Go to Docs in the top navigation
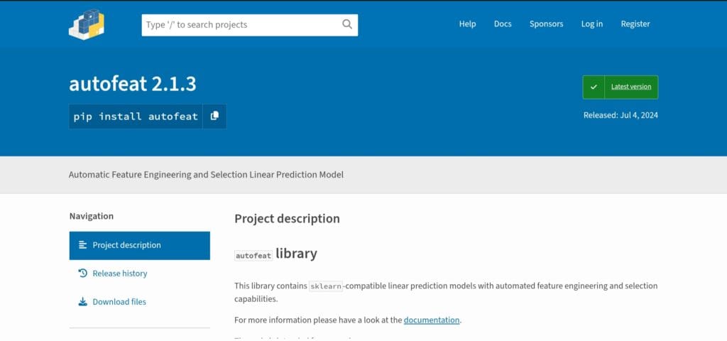 pyautogui.click(x=503, y=24)
